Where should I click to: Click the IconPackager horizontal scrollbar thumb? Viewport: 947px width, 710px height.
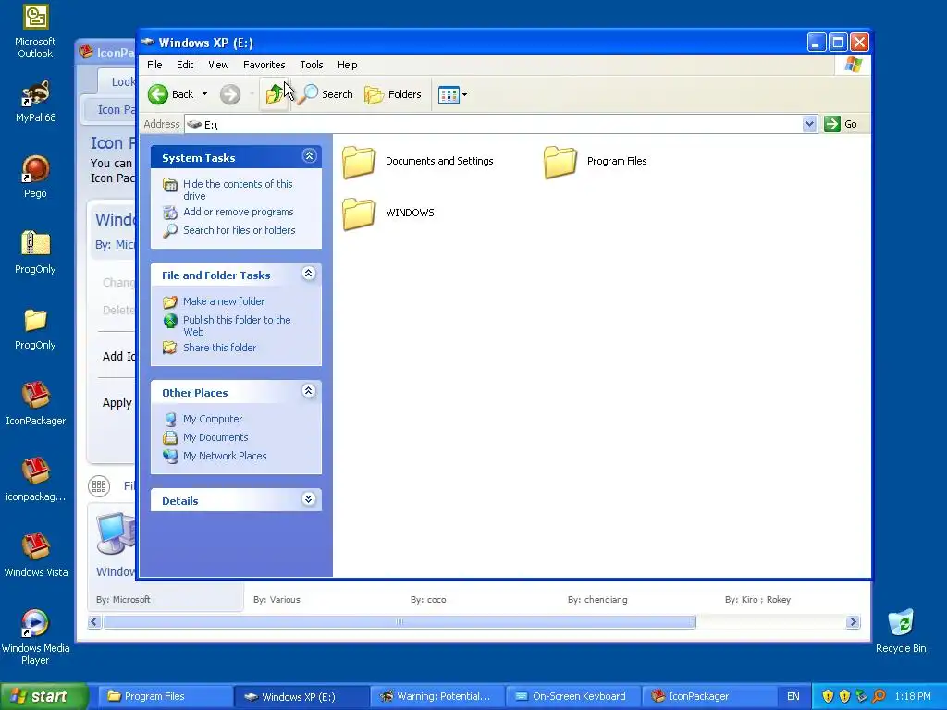click(400, 622)
